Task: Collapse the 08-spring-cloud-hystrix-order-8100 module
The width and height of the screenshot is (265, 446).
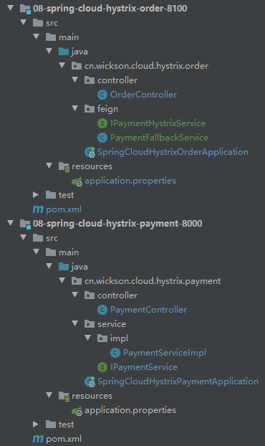Action: (x=11, y=8)
